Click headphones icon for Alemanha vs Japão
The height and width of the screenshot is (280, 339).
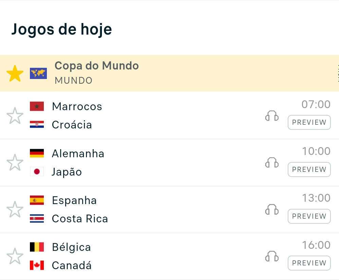point(272,163)
